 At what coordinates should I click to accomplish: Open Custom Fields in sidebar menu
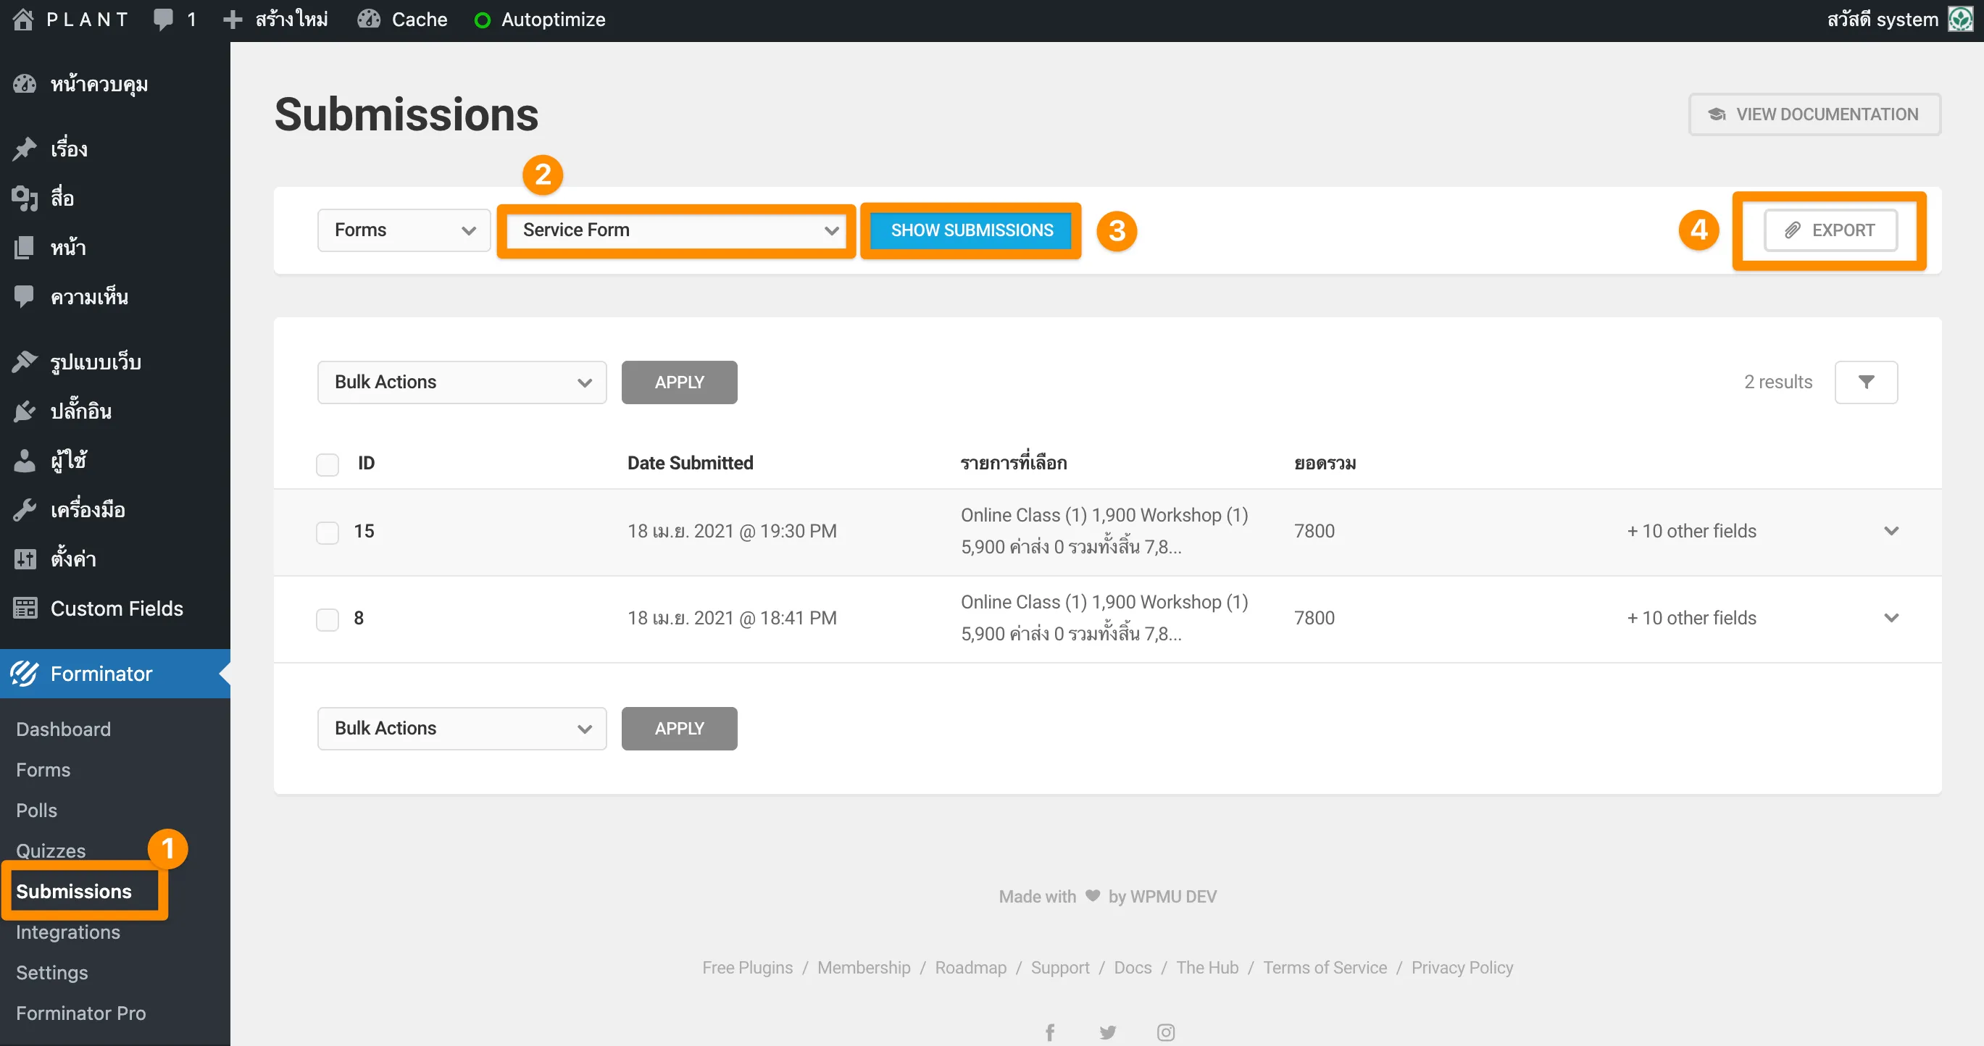click(x=116, y=608)
